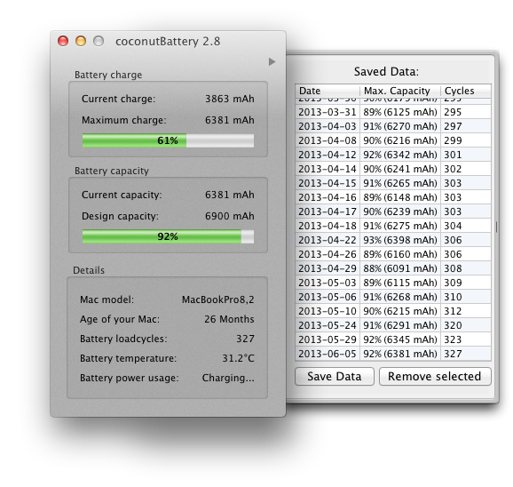The width and height of the screenshot is (513, 487).
Task: Click the 327 battery loadcycles value
Action: [x=245, y=339]
